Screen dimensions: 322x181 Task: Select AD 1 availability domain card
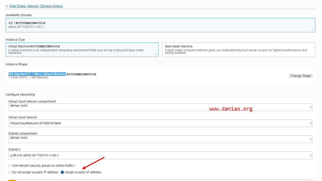pos(160,25)
